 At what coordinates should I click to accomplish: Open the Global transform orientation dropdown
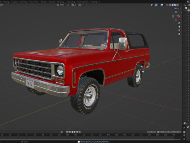(62, 5)
